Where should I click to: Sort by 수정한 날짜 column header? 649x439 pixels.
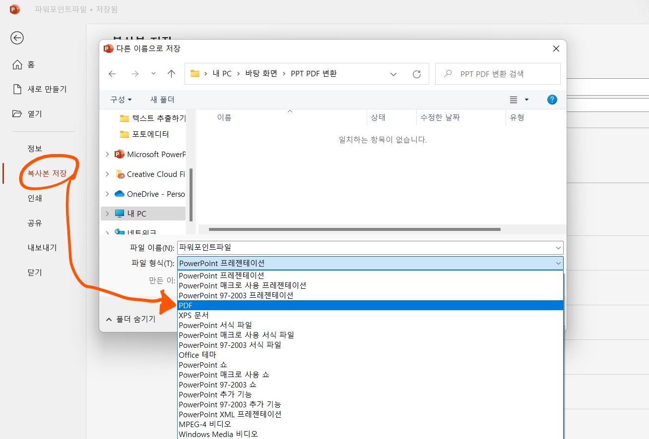point(440,118)
